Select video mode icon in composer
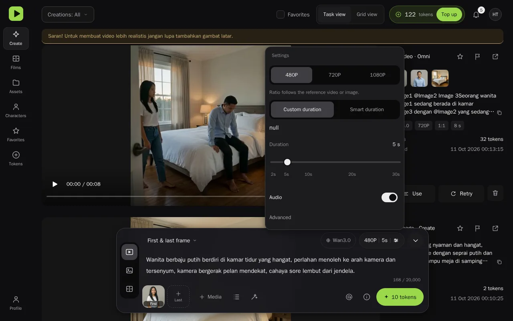The image size is (513, 321). (129, 252)
